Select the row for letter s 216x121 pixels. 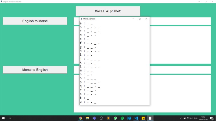[x=88, y=94]
